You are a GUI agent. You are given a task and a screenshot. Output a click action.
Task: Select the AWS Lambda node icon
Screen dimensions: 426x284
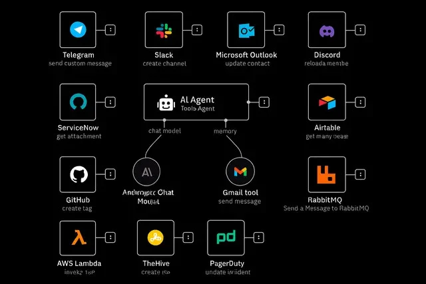78,238
